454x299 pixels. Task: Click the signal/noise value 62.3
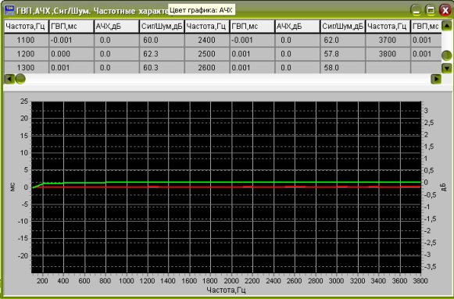coord(162,54)
